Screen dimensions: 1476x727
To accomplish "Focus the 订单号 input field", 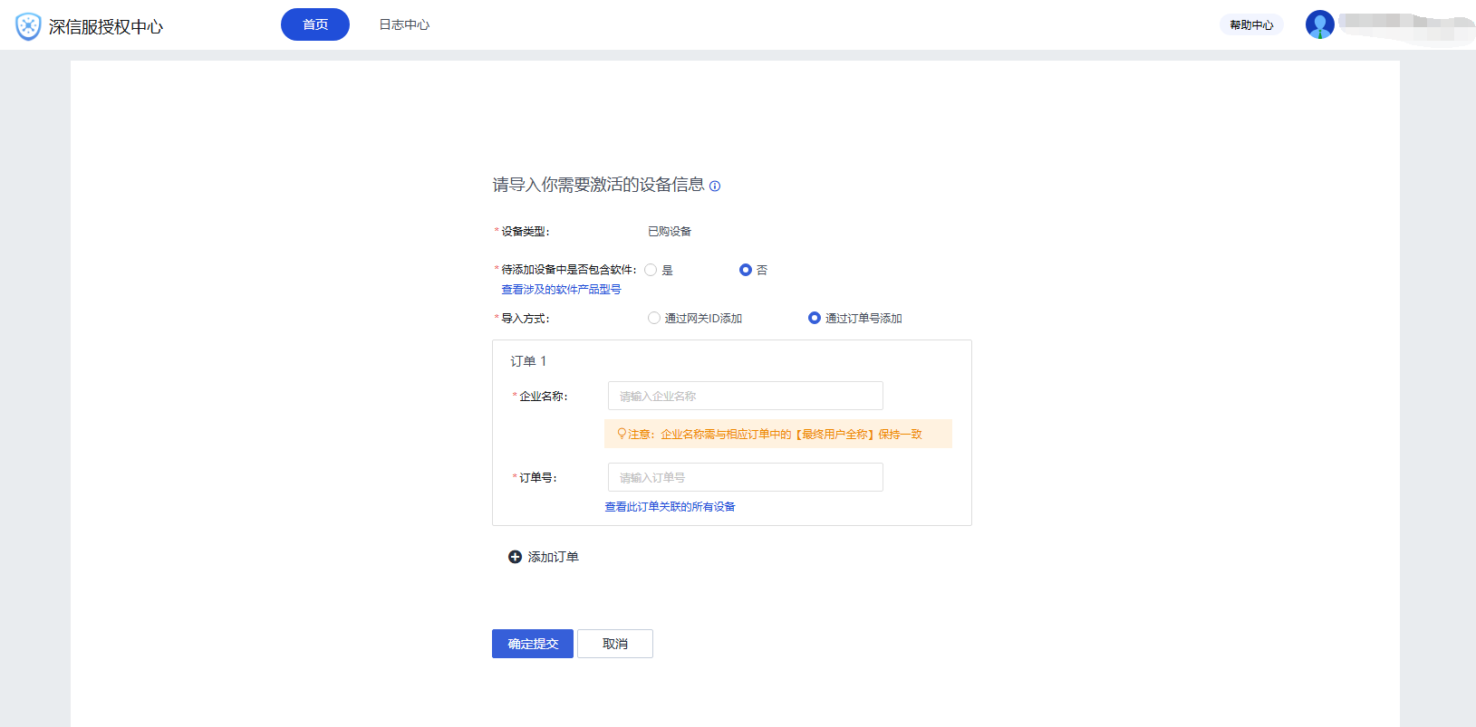I will tap(745, 477).
